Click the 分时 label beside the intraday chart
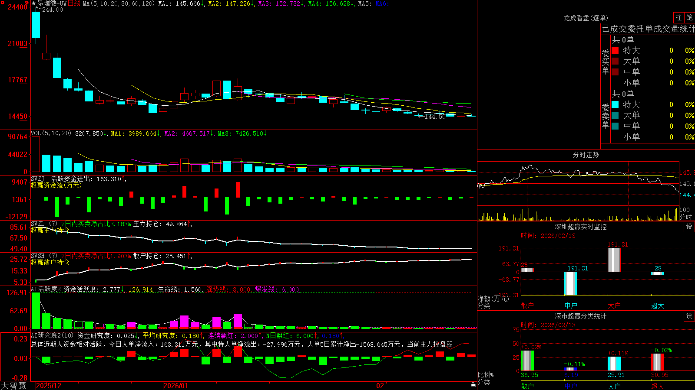Image resolution: width=695 pixels, height=390 pixels. [x=686, y=217]
